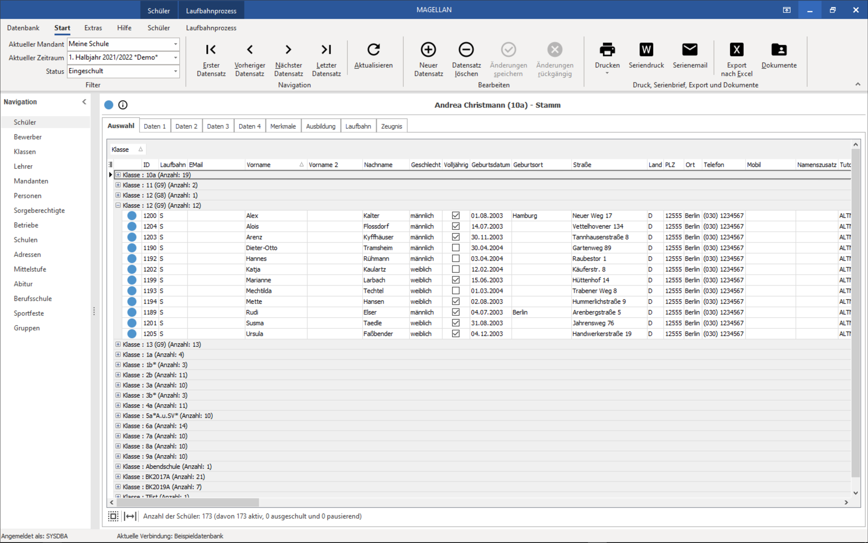Click the fit column width icon
Viewport: 868px width, 543px height.
(x=130, y=516)
